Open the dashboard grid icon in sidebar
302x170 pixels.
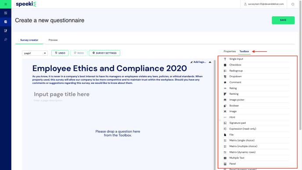point(6,13)
